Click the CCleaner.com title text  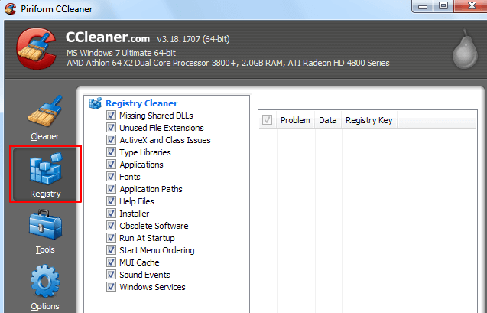click(108, 37)
